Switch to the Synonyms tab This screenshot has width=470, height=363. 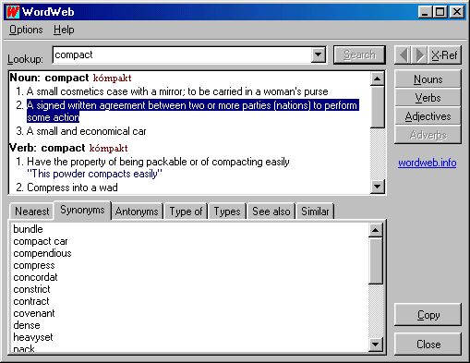tap(82, 210)
